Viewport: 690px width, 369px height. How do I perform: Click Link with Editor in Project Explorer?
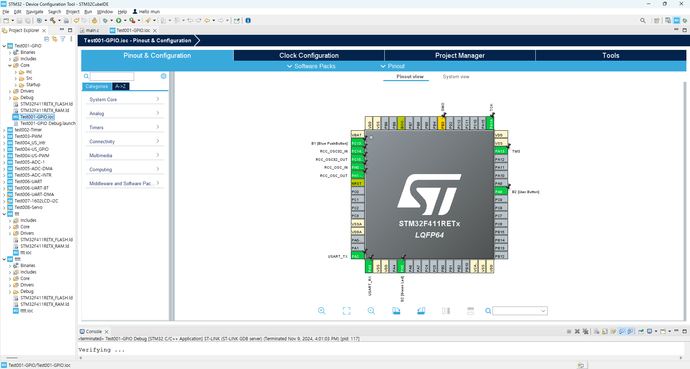tap(55, 39)
